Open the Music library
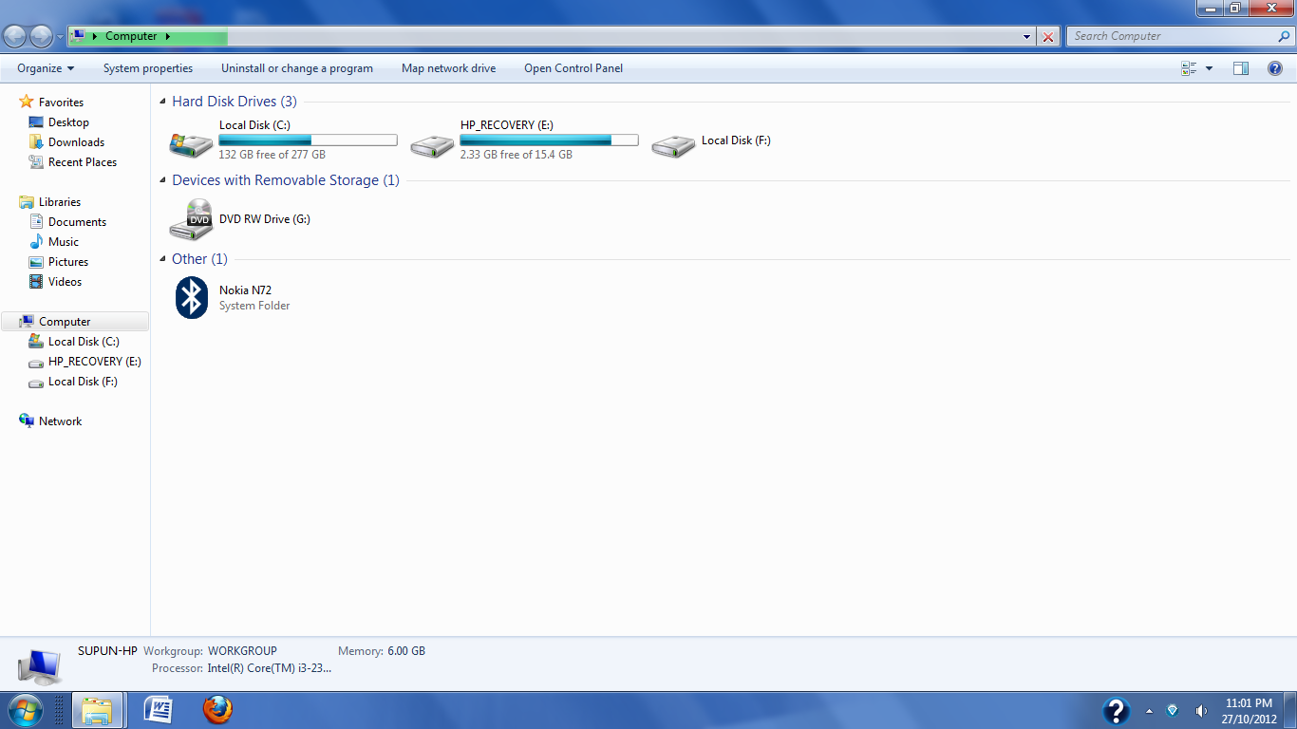Viewport: 1297px width, 729px height. [64, 242]
